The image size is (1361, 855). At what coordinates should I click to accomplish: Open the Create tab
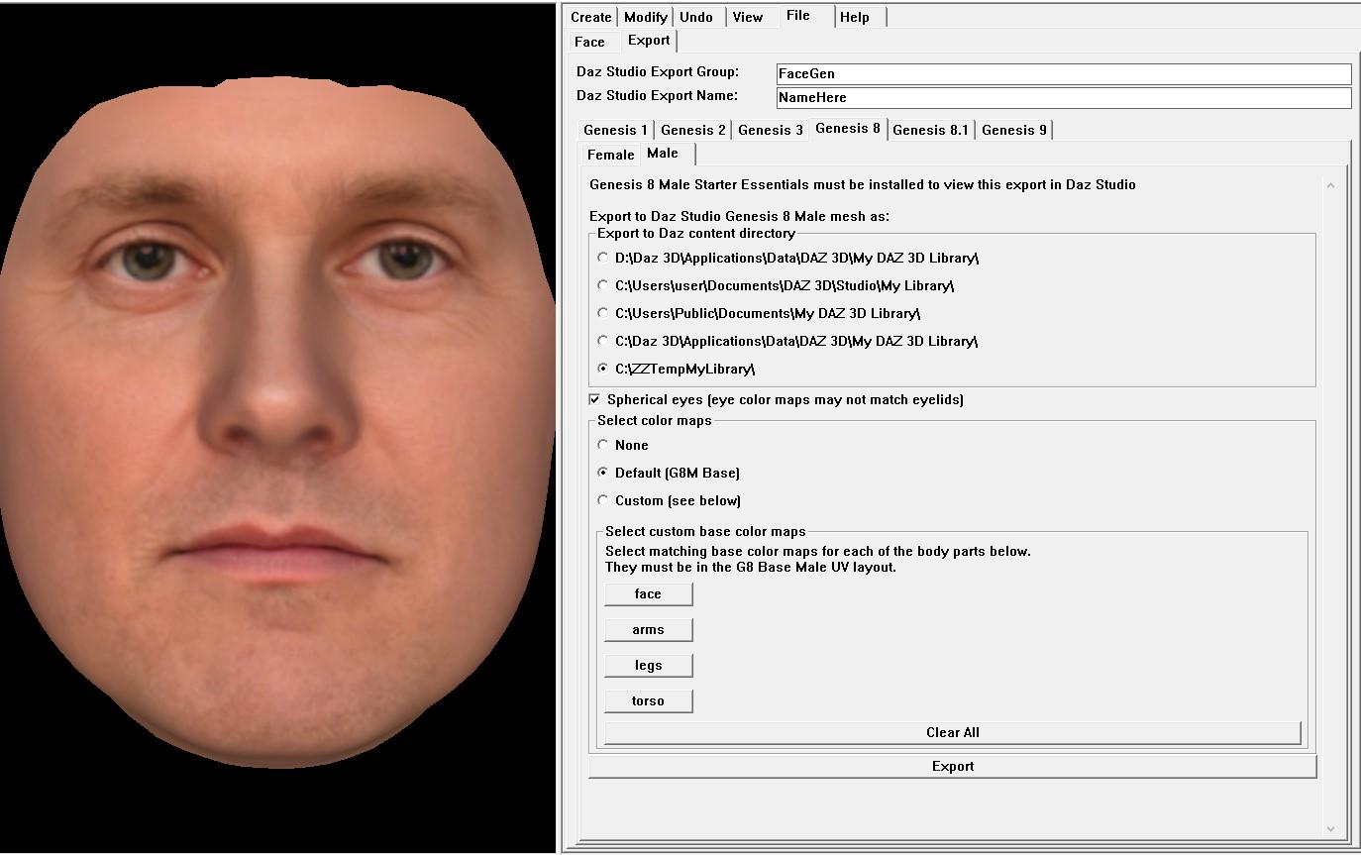click(591, 17)
